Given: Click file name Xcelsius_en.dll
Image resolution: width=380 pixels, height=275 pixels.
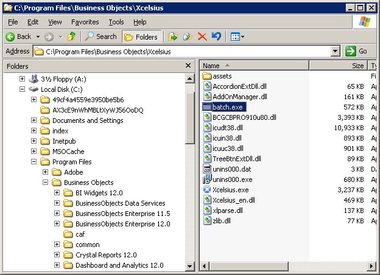Looking at the screenshot, I should [234, 200].
